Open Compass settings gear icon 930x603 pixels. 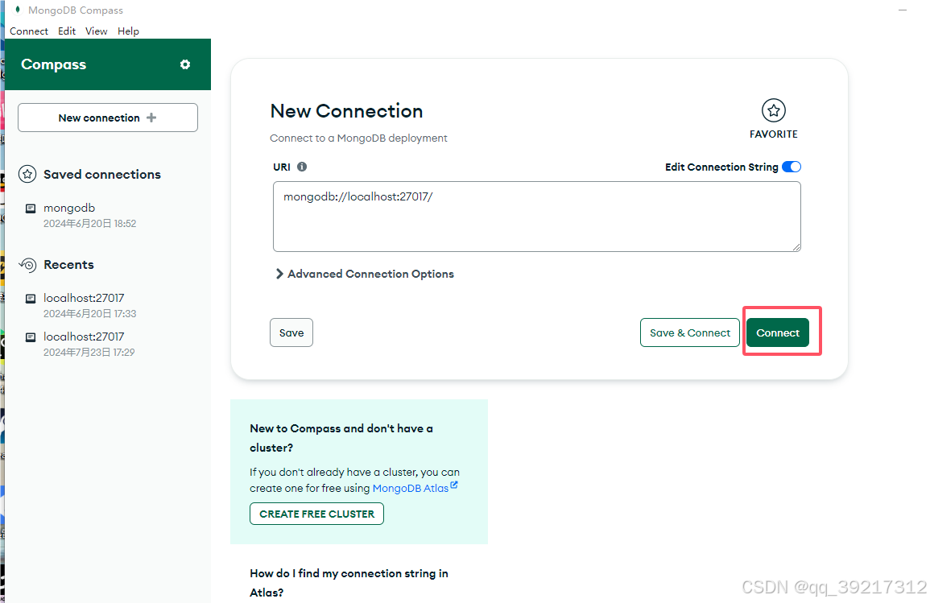(x=185, y=64)
